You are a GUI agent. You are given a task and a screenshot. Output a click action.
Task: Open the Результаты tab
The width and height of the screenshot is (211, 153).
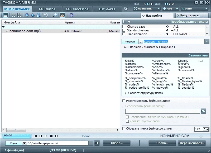pos(192,16)
